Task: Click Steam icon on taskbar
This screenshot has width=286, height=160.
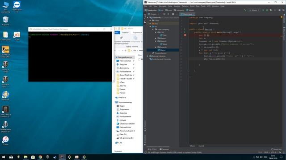Action: tap(55, 157)
